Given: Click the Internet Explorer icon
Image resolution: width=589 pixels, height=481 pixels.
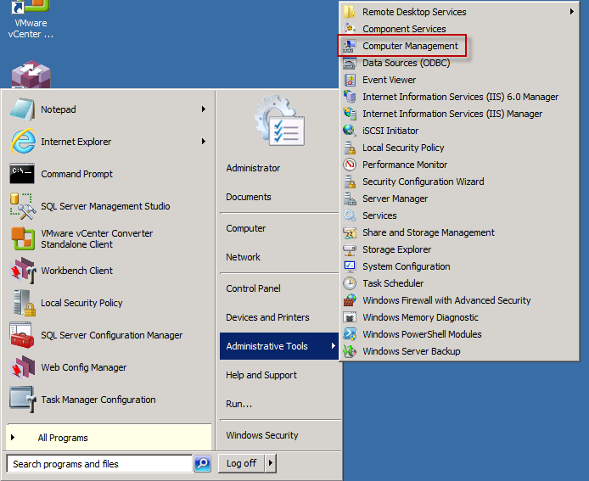Looking at the screenshot, I should pyautogui.click(x=23, y=142).
